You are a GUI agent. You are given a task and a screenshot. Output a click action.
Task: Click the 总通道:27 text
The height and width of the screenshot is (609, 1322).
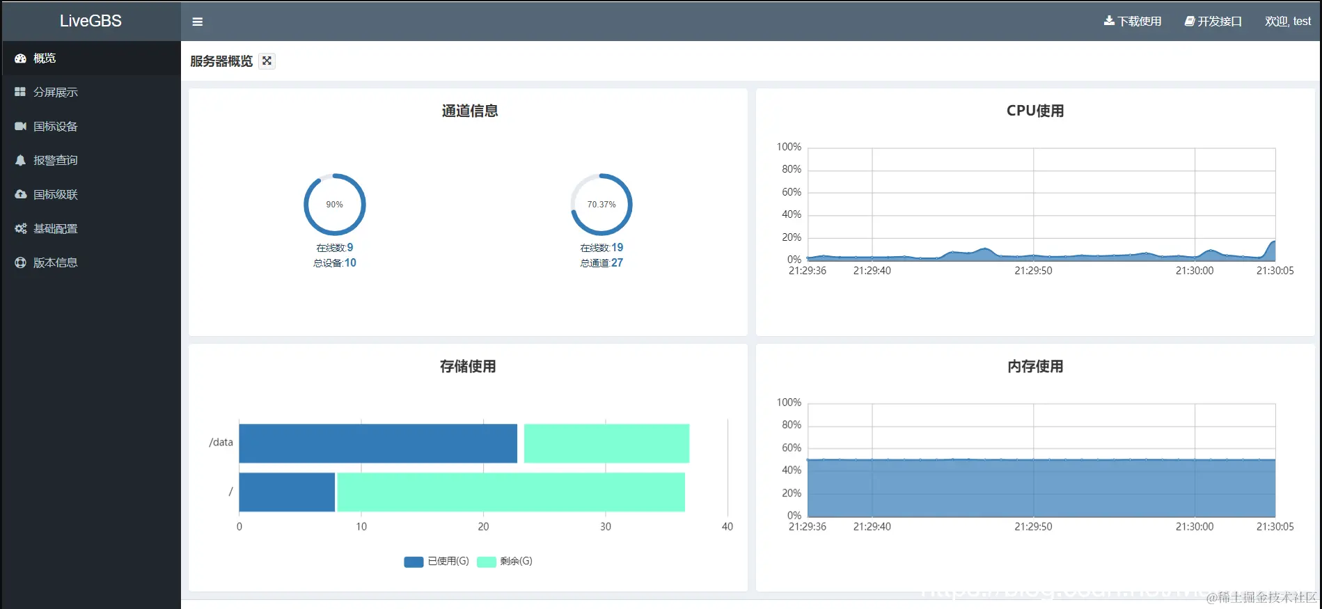[x=601, y=263]
